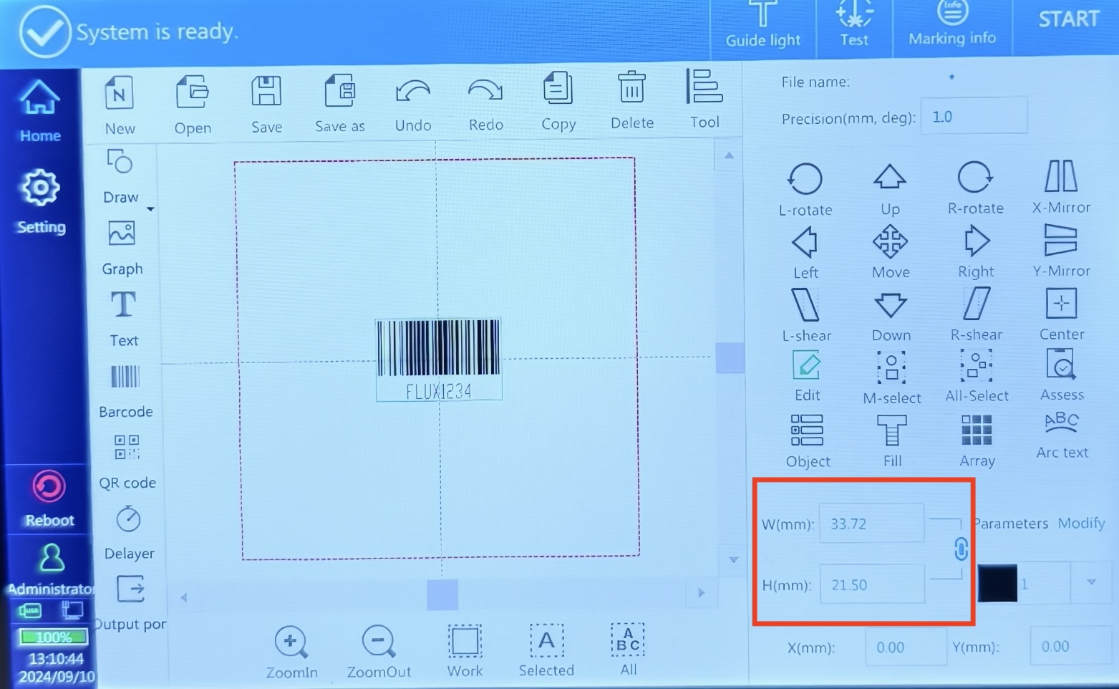Click the R-shear icon

pyautogui.click(x=976, y=314)
